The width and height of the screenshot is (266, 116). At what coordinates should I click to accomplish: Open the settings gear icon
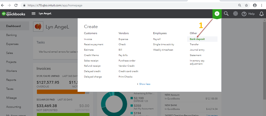[x=235, y=14]
